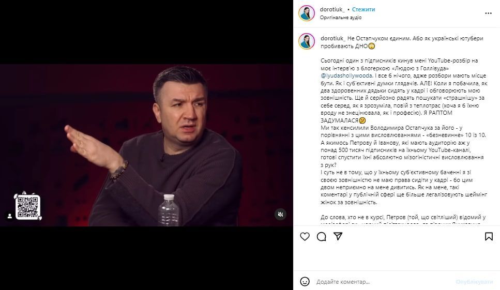Image resolution: width=500 pixels, height=290 pixels.
Task: Focus the Додайте коментар input field
Action: tap(383, 282)
